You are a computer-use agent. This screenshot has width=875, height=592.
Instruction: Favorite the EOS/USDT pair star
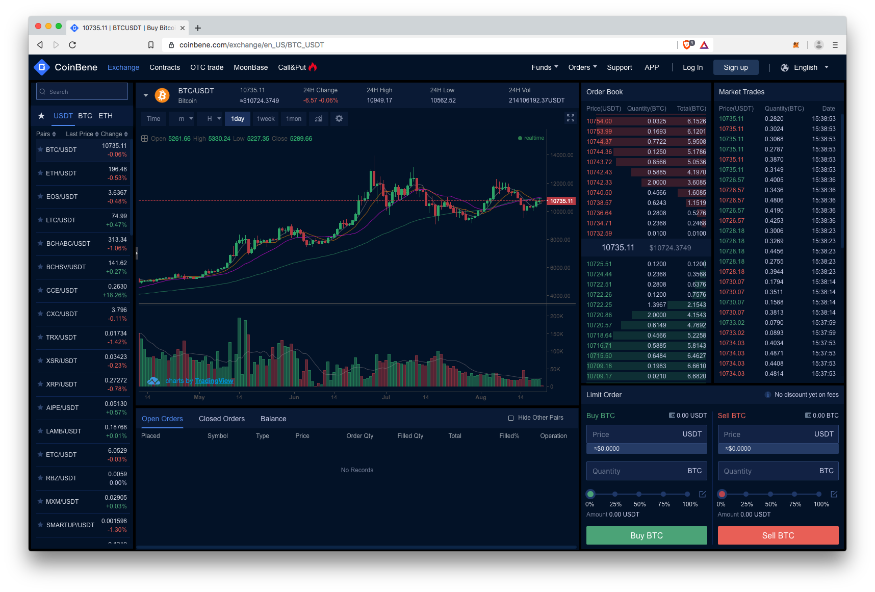40,196
